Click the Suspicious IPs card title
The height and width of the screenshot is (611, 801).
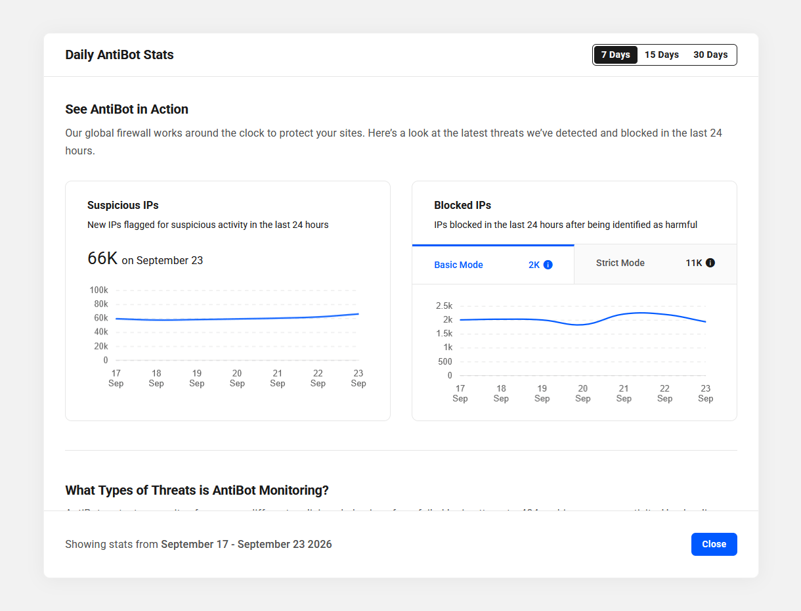point(123,205)
